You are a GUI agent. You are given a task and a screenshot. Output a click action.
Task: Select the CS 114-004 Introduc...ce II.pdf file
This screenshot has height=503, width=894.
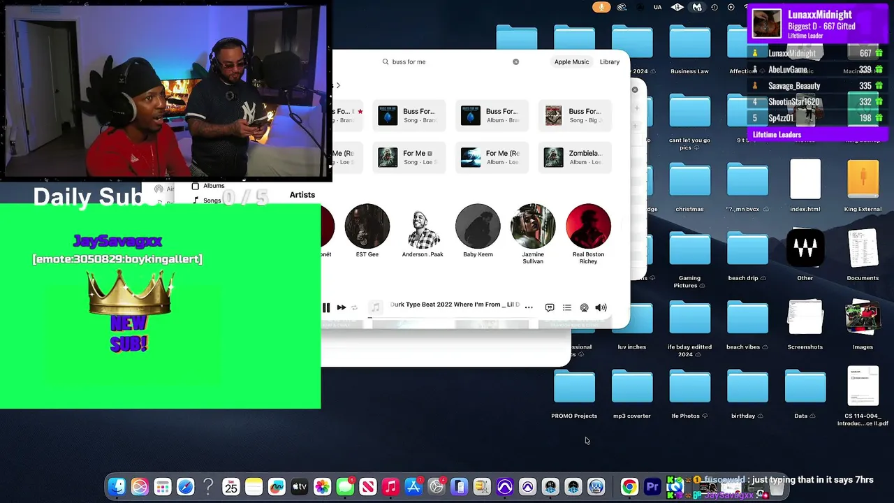(x=863, y=396)
